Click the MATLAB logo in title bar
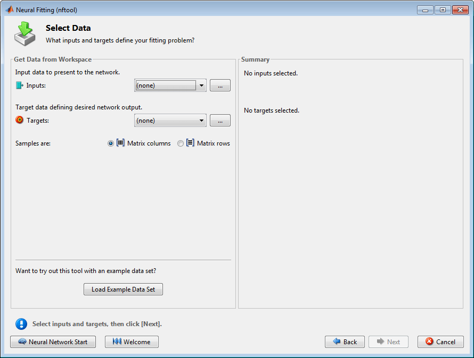 coord(10,10)
